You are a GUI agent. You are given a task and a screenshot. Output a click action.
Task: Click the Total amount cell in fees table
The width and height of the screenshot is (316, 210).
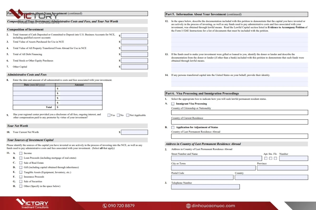coord(81,107)
